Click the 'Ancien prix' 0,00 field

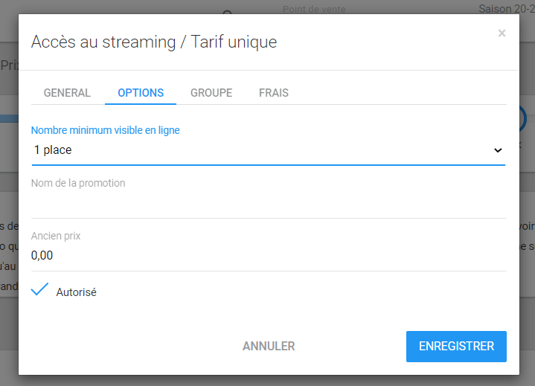268,256
